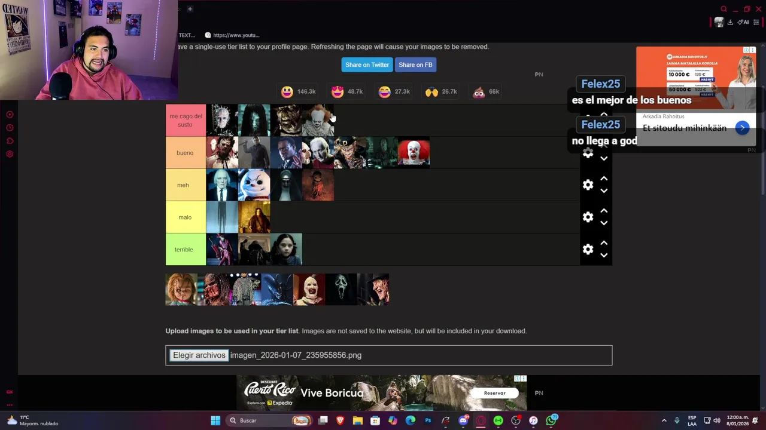
Task: Open settings gear for bueno row
Action: 588,153
